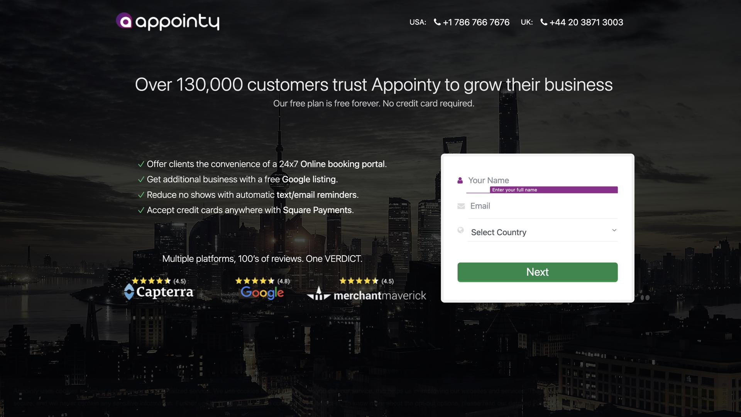Click the Merchant Maverick star rating
The width and height of the screenshot is (741, 417).
[366, 281]
